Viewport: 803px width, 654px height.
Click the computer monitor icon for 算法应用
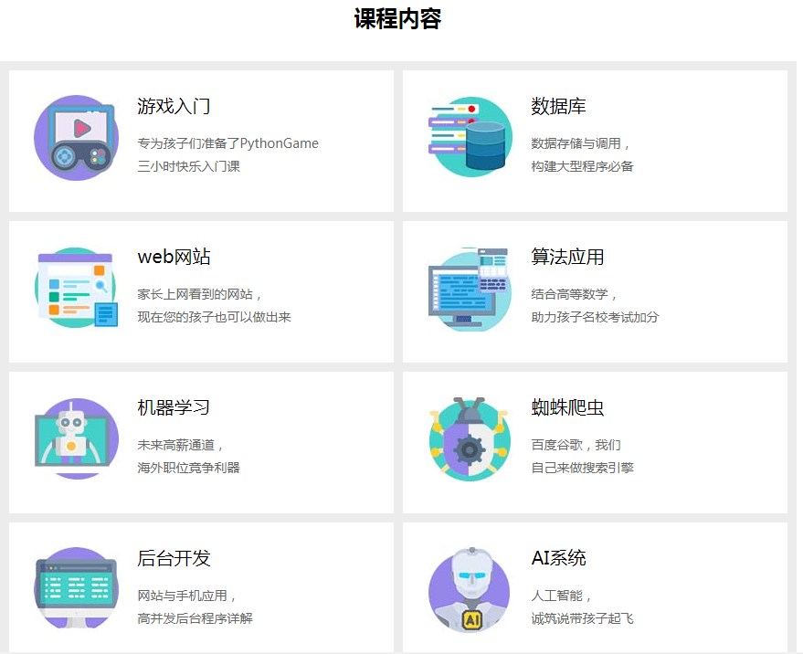pos(470,289)
